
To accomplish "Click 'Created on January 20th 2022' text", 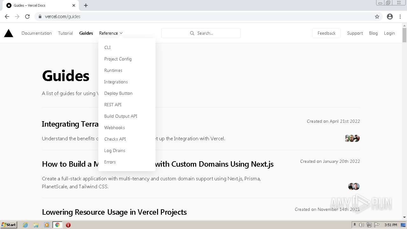I will (x=330, y=161).
